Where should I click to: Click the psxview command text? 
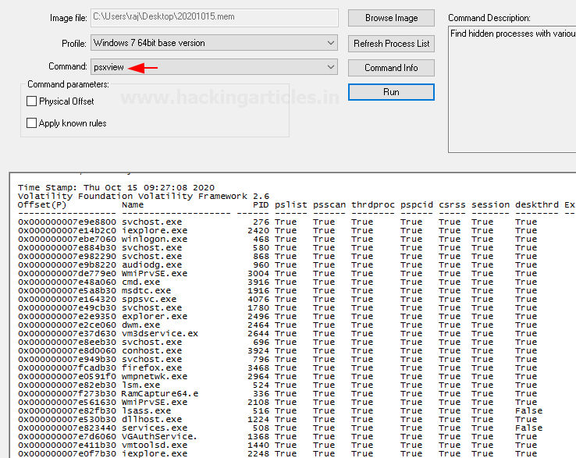(x=109, y=68)
